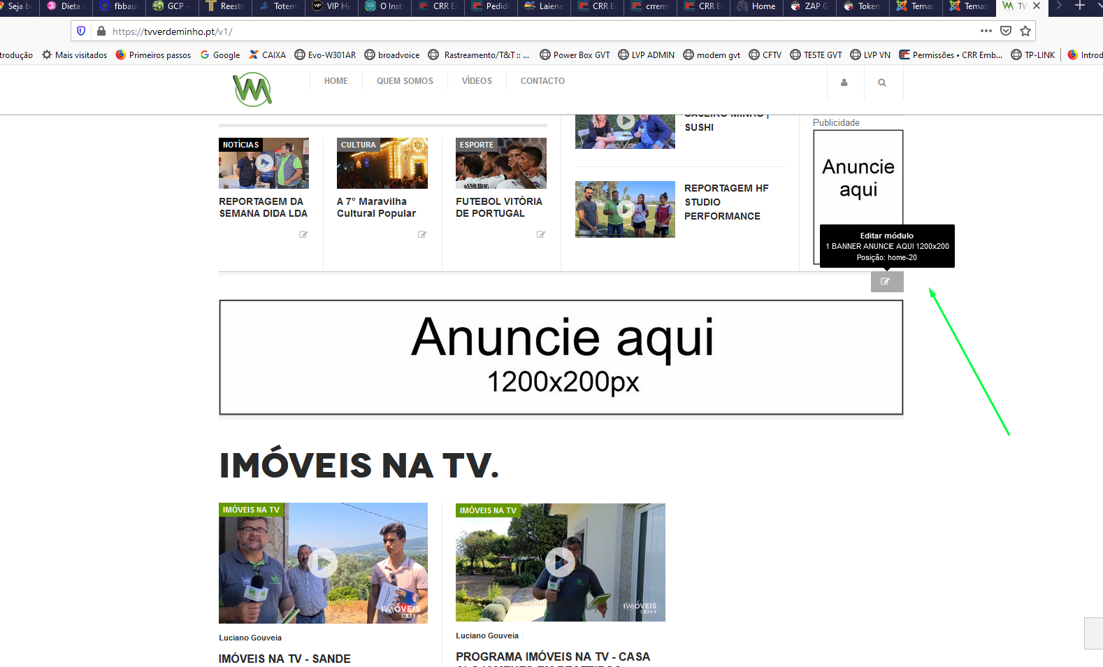Click edit icon under Futebol Vitória article

540,234
